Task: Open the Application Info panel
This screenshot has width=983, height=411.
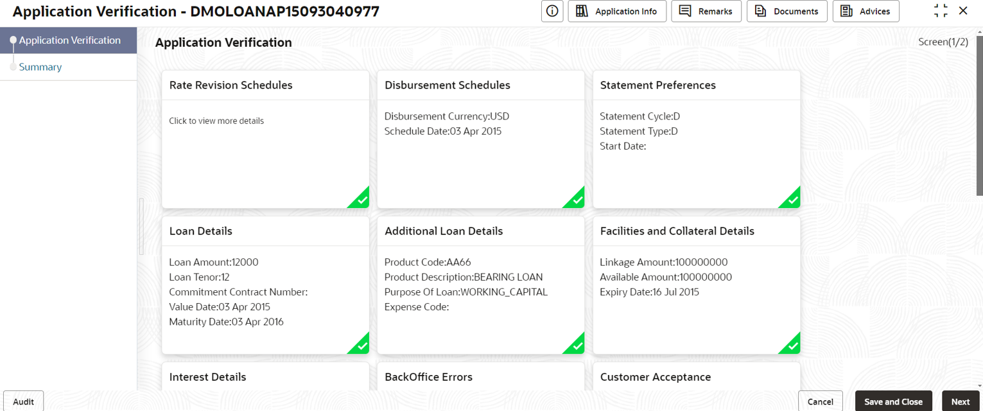Action: tap(617, 11)
